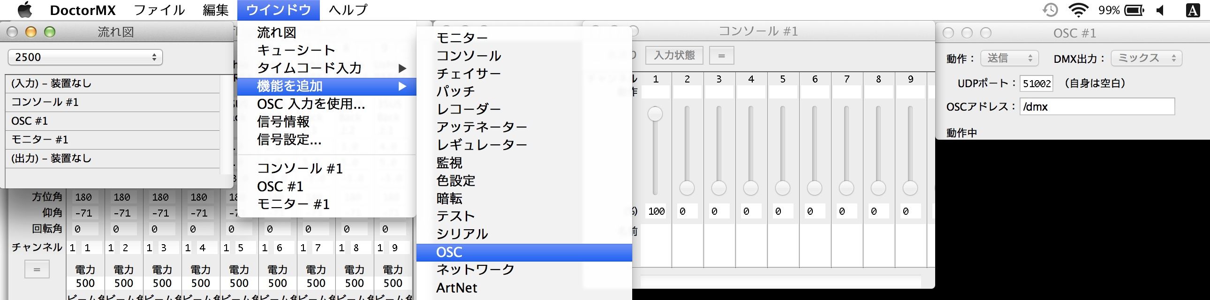Open the 2500 dropdown in 流れ図 window

tap(85, 57)
